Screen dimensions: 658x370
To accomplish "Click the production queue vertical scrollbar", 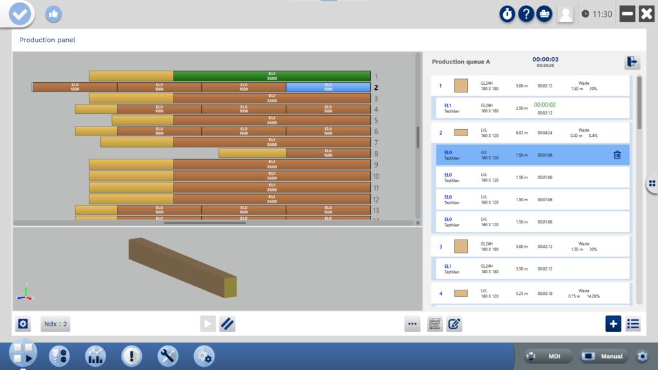I will coord(639,103).
